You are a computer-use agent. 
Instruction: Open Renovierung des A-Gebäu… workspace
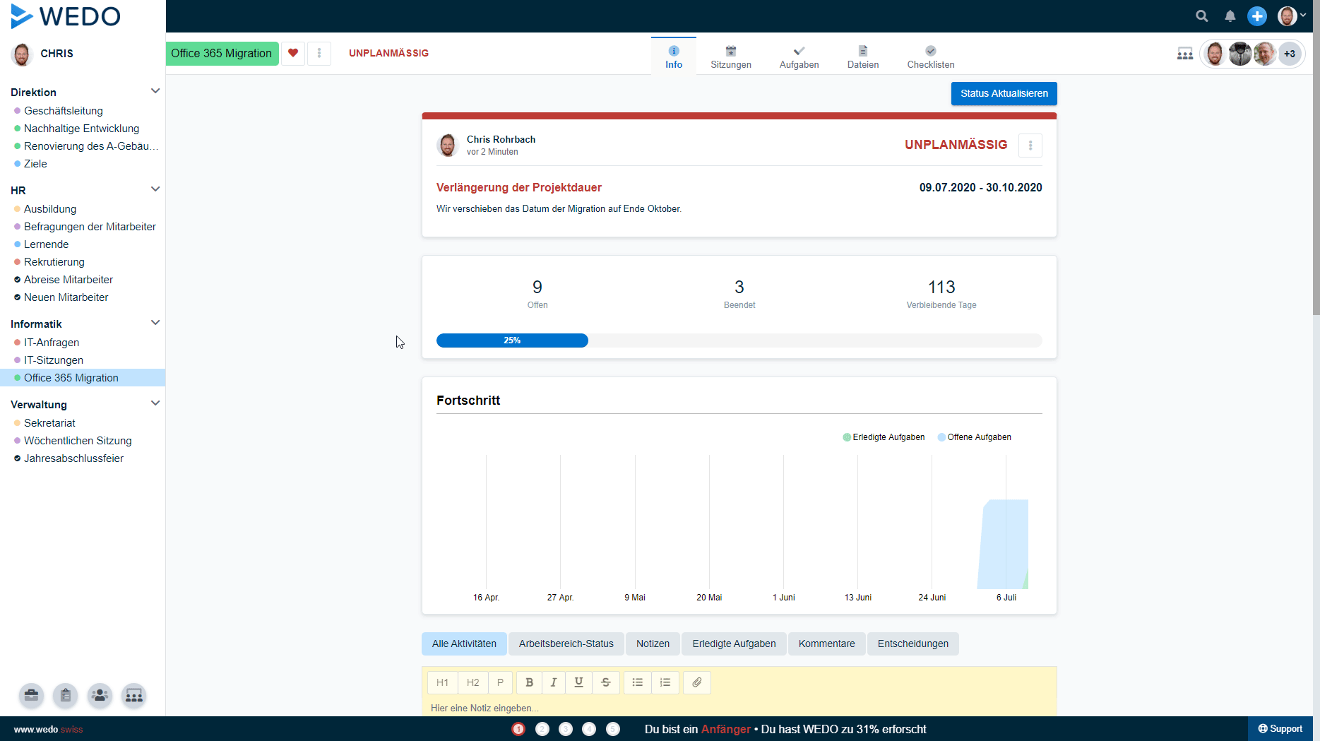point(90,146)
